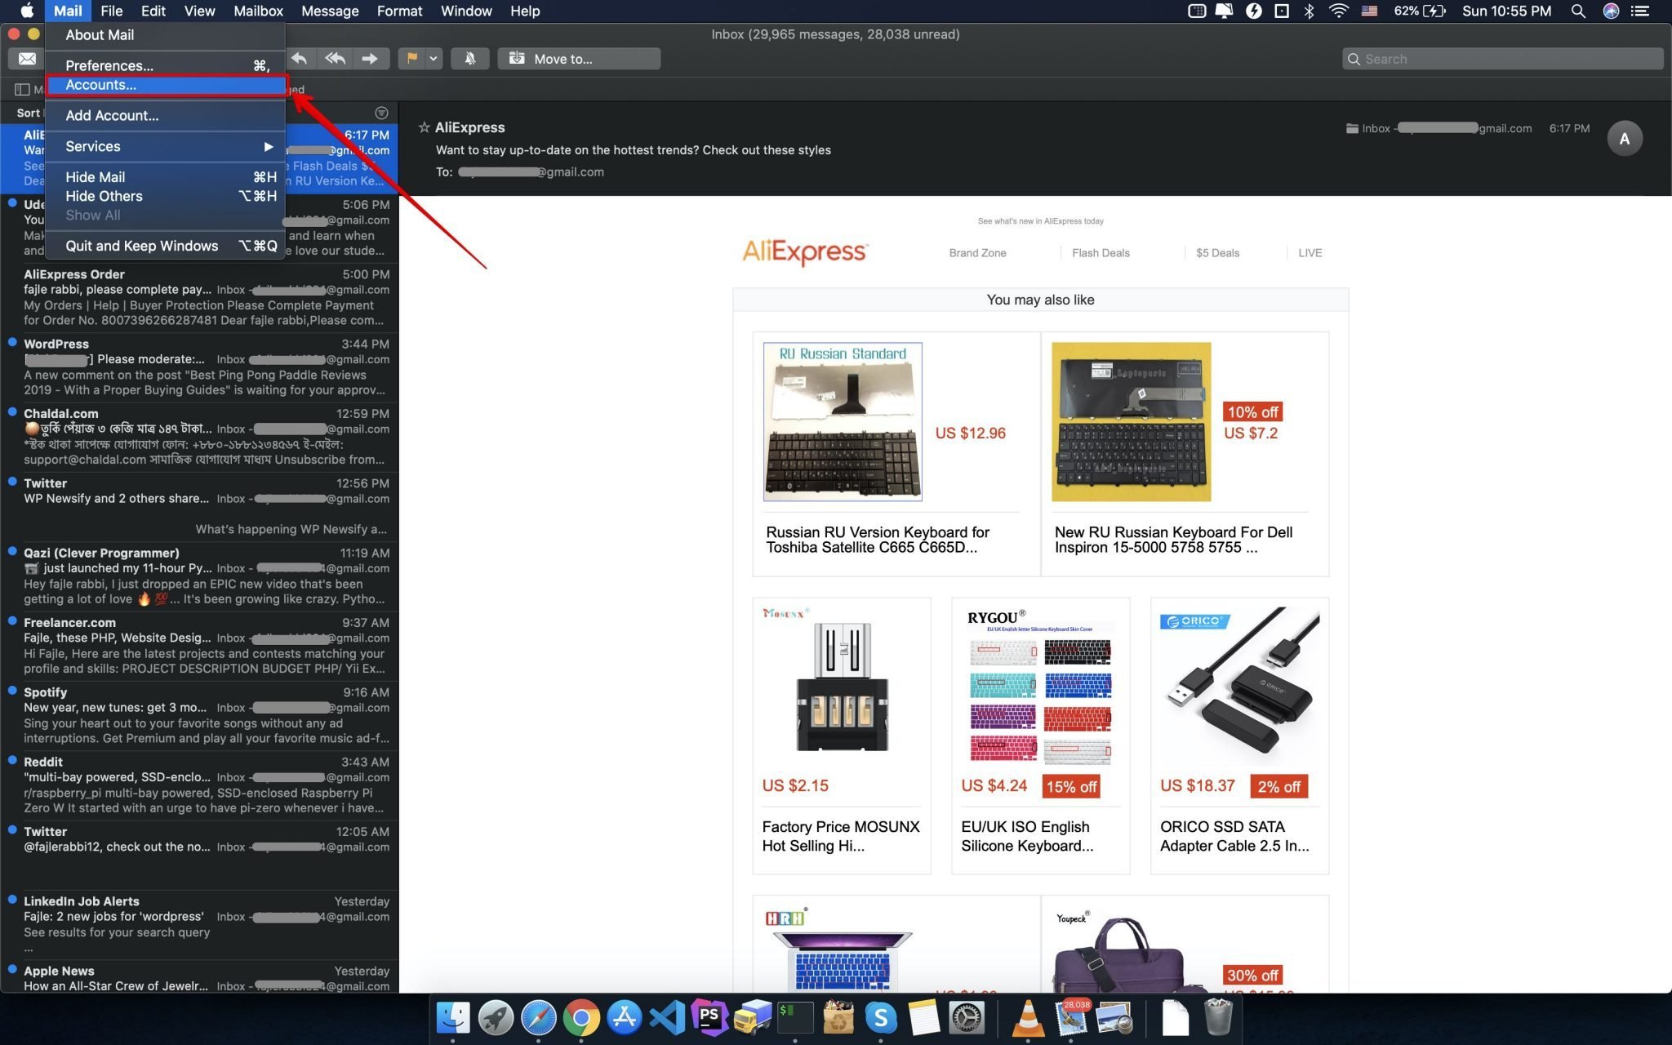Screen dimensions: 1672x1045
Task: Click the Forward arrow icon
Action: tap(370, 59)
